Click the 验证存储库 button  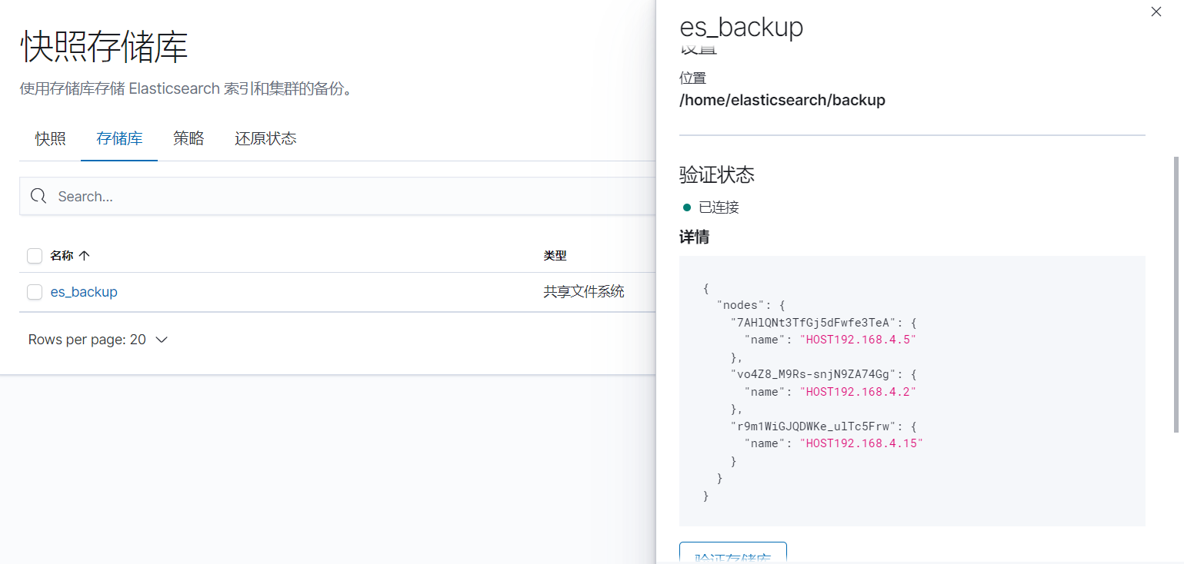click(732, 552)
